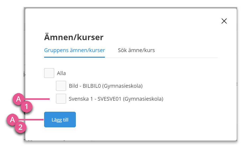The image size is (247, 149).
Task: Click the pink connector line toward Svenska checkbox
Action: pos(37,99)
